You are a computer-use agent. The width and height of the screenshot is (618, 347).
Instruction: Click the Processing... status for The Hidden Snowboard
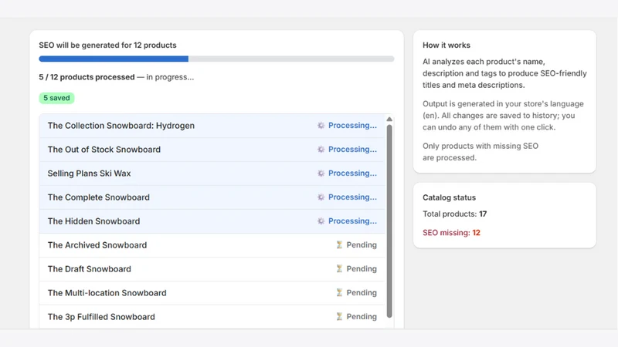pyautogui.click(x=352, y=221)
